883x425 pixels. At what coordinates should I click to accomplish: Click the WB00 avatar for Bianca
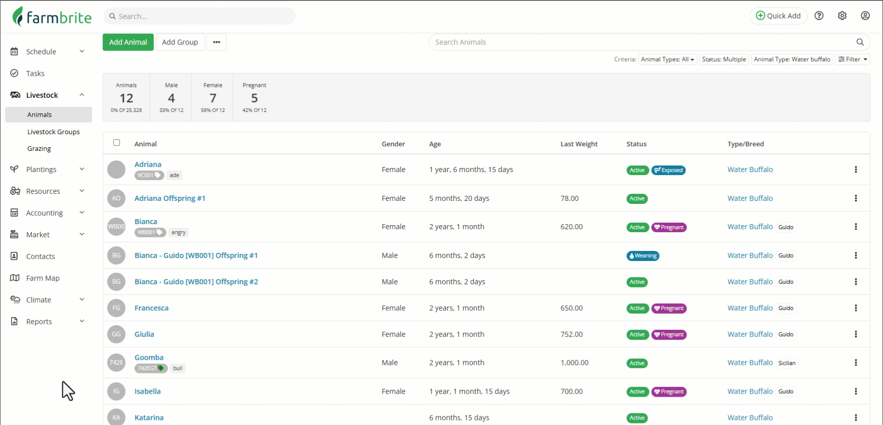click(x=116, y=227)
